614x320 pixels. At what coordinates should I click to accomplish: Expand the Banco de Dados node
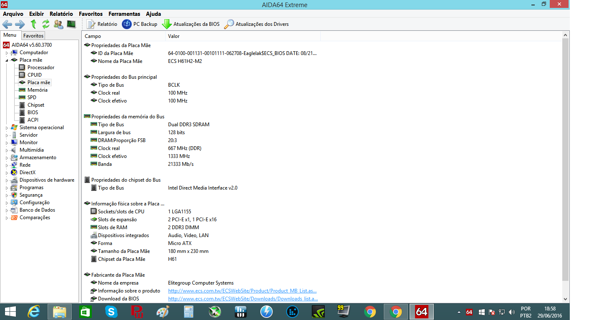pyautogui.click(x=7, y=210)
